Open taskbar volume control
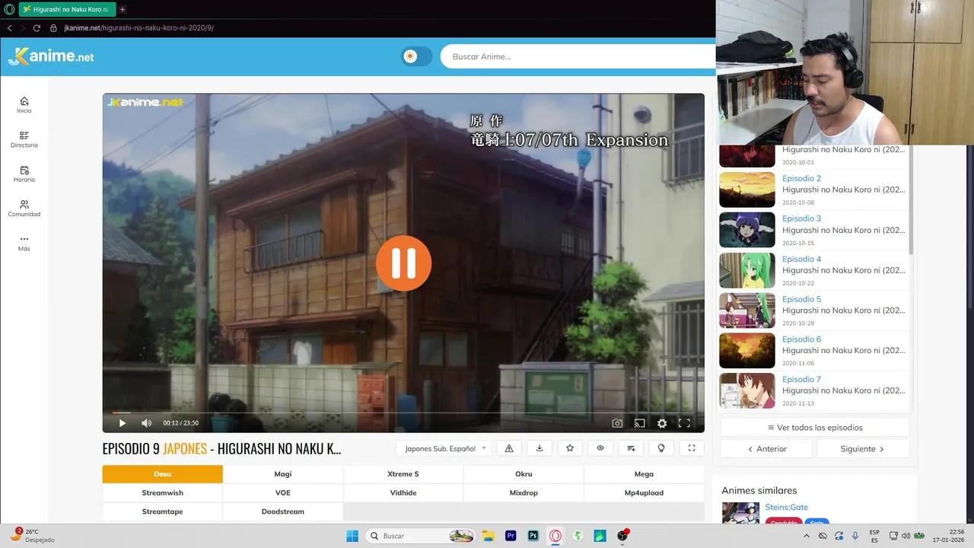 click(x=906, y=536)
